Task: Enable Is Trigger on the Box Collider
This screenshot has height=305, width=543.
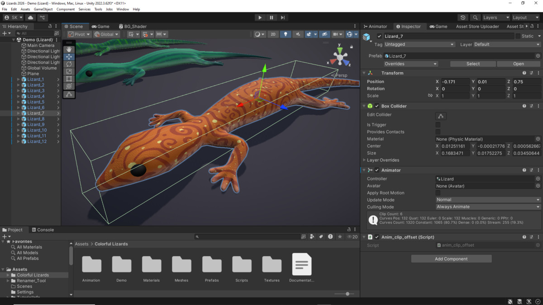Action: click(437, 124)
